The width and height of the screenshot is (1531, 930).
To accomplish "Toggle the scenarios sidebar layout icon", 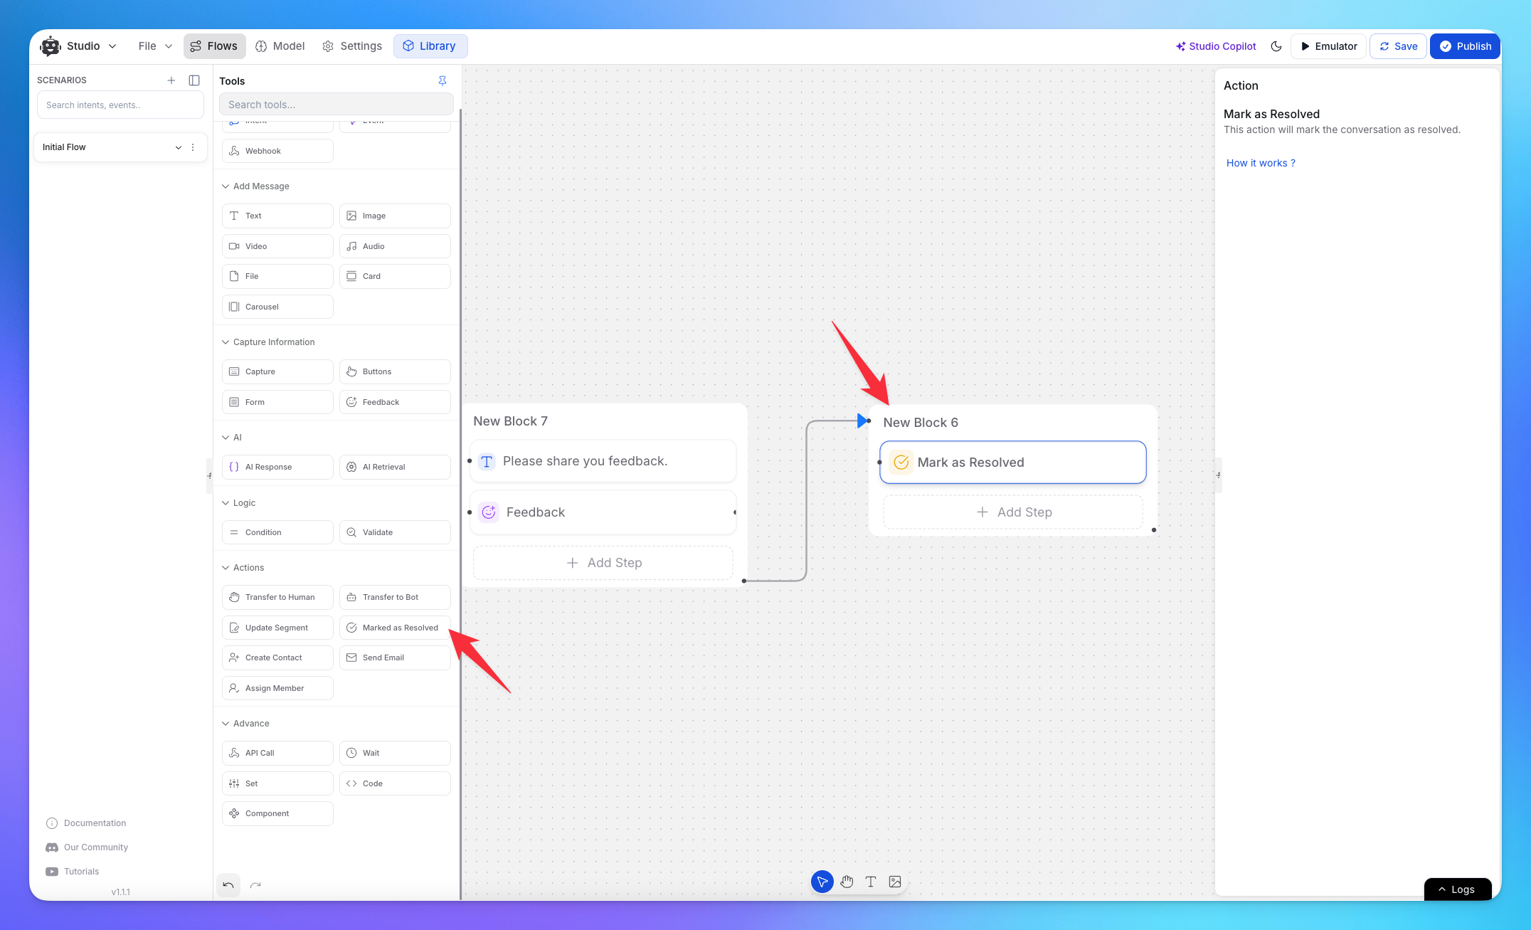I will [194, 80].
